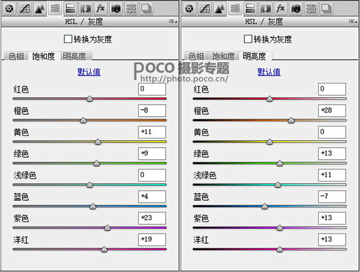Enable 转换为灰度 checkbox in left panel
Image resolution: width=360 pixels, height=272 pixels.
click(68, 39)
